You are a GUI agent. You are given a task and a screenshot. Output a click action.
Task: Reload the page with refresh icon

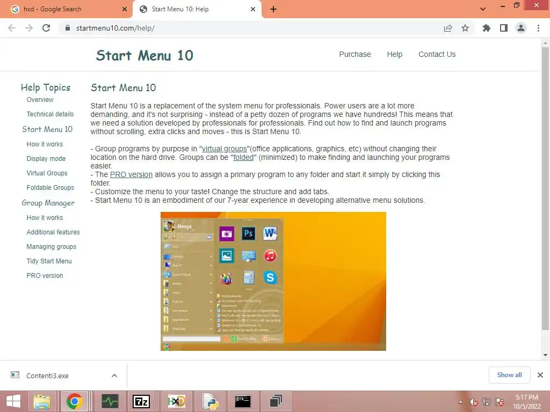(x=46, y=28)
